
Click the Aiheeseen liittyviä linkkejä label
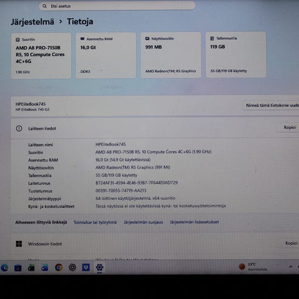click(x=41, y=222)
